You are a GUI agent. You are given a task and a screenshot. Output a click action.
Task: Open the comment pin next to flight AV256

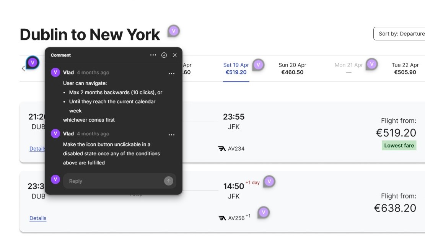click(264, 212)
